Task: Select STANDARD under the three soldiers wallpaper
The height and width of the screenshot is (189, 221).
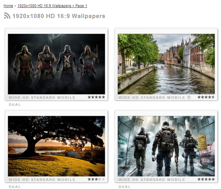Action: tap(153, 179)
